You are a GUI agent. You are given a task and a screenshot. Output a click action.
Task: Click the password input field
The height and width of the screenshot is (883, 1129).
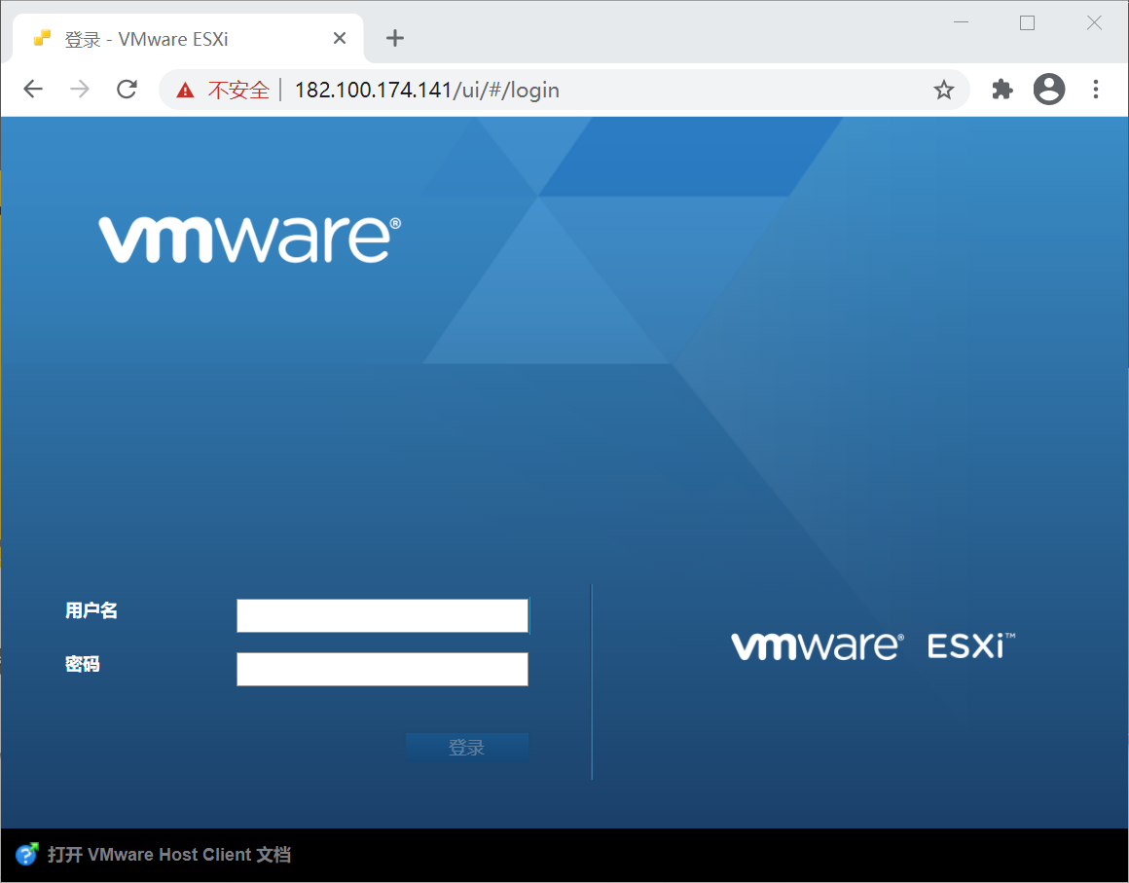pos(382,669)
